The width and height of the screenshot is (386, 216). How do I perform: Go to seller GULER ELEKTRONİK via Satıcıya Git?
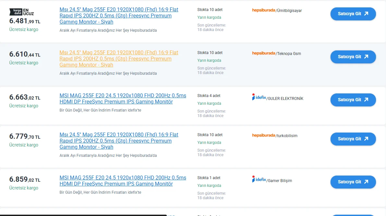point(353,100)
